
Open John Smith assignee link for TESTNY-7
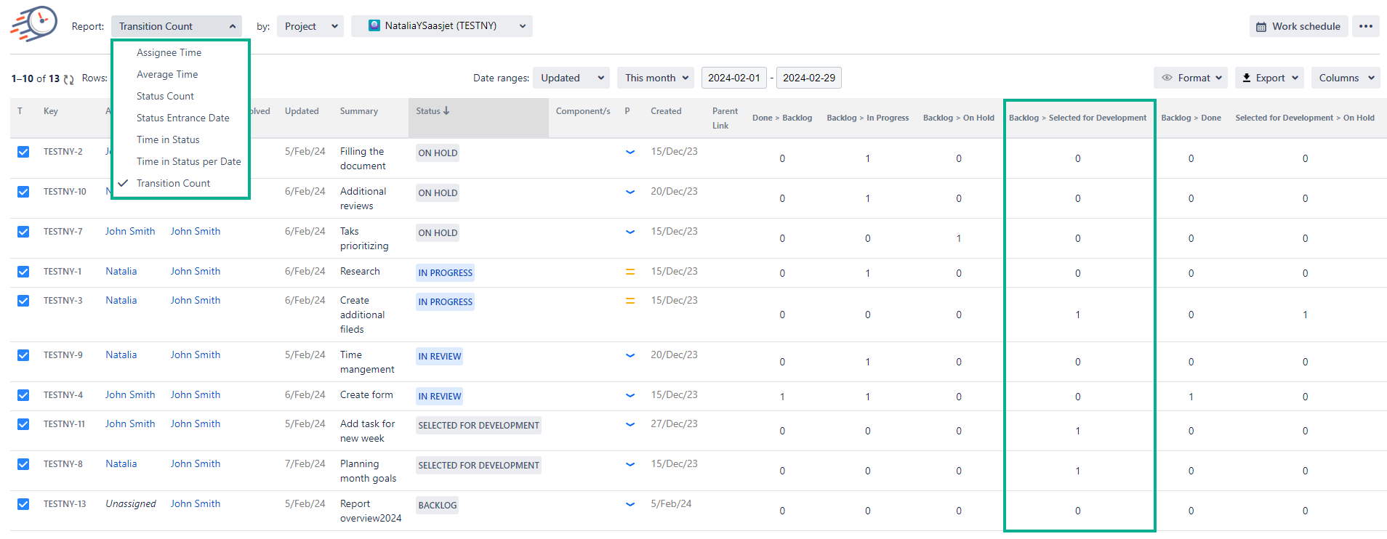(x=130, y=231)
